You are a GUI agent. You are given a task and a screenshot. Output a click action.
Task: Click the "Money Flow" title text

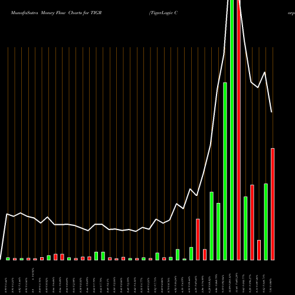53,13
